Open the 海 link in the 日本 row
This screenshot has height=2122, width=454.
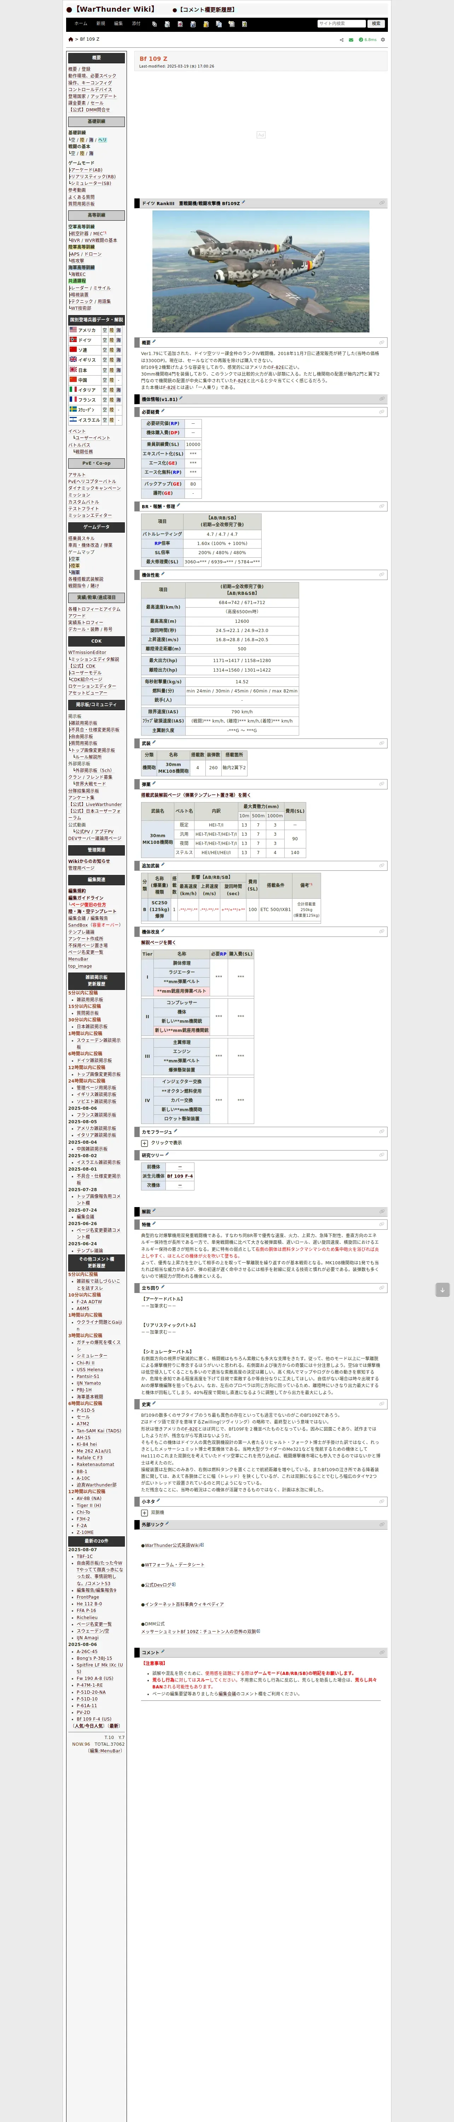click(x=120, y=370)
